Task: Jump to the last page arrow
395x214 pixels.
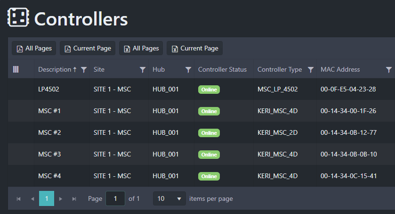Action: [74, 199]
